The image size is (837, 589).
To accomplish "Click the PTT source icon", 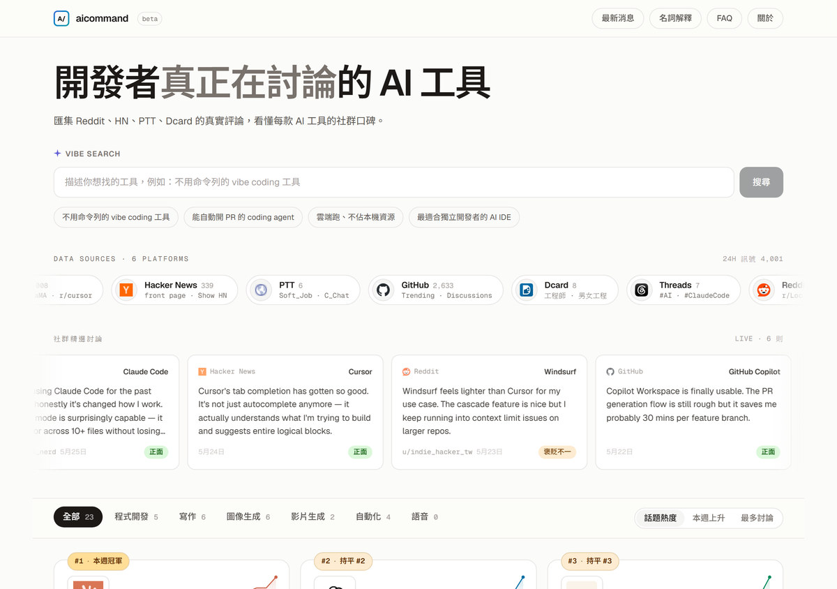I will [x=261, y=290].
